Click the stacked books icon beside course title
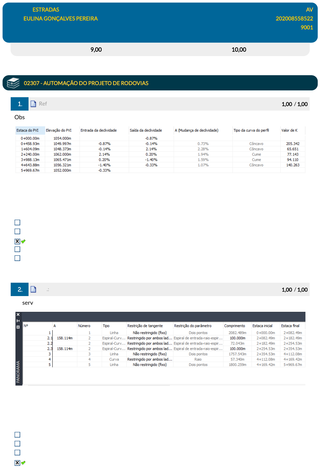The height and width of the screenshot is (467, 320). click(x=13, y=83)
